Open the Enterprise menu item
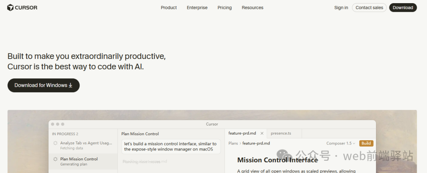This screenshot has width=427, height=173. pyautogui.click(x=197, y=8)
